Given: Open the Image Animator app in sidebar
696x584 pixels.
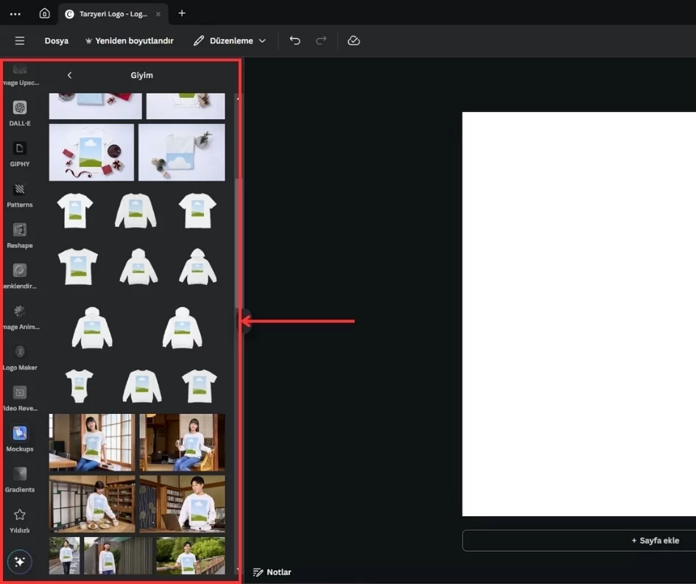Looking at the screenshot, I should 20,317.
